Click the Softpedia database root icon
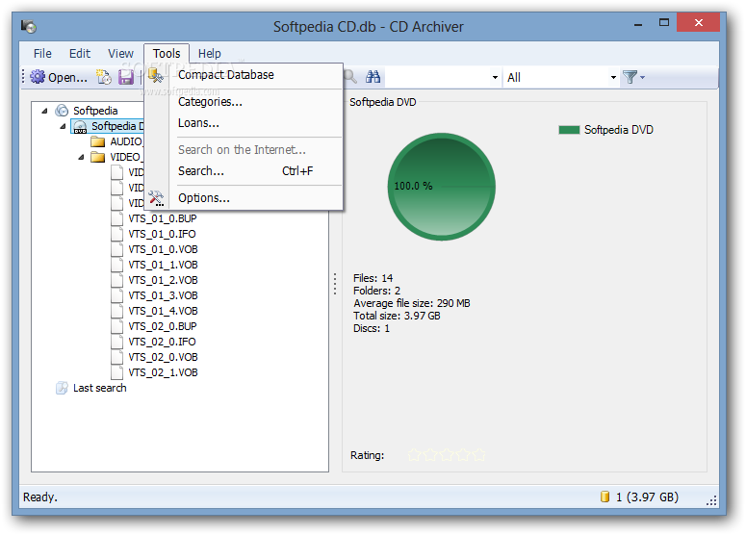Image resolution: width=746 pixels, height=535 pixels. pyautogui.click(x=62, y=111)
